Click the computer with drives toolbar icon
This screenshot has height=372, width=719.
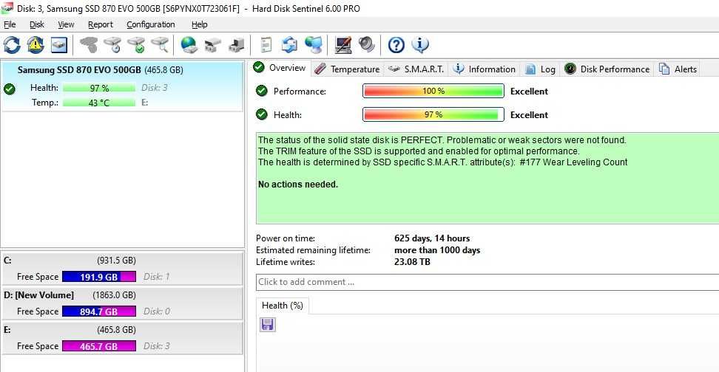point(237,45)
